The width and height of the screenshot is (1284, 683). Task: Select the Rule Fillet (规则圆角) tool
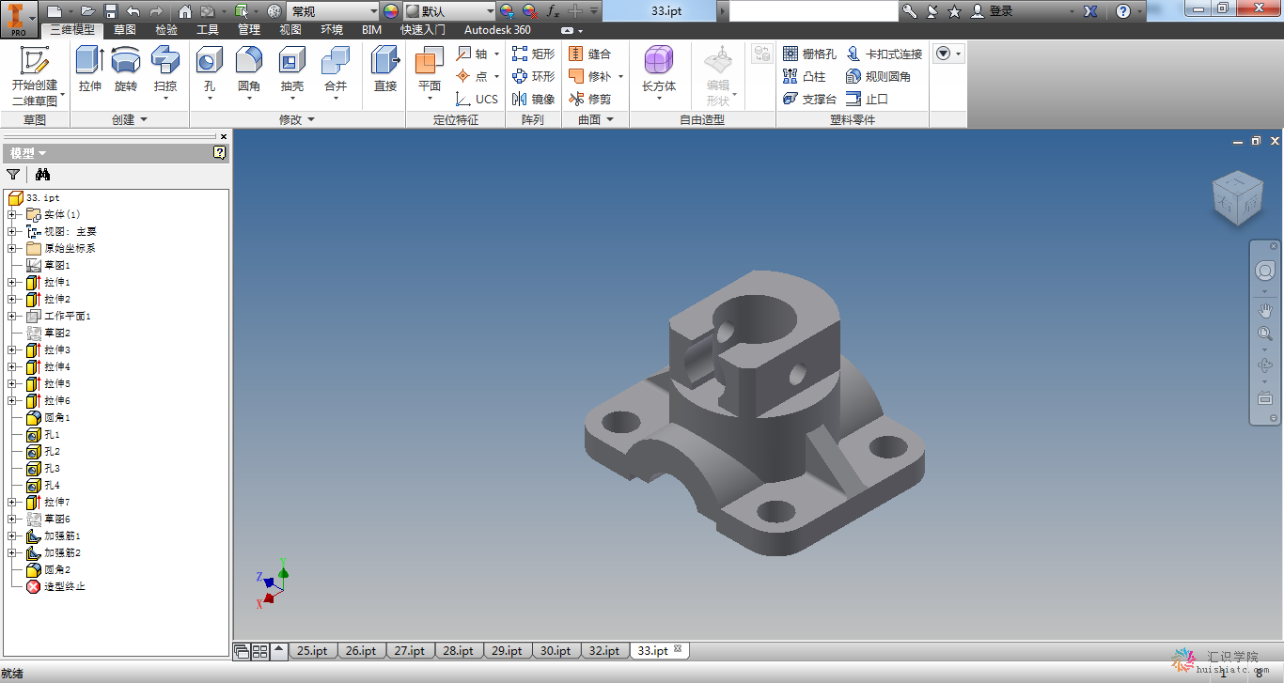879,76
